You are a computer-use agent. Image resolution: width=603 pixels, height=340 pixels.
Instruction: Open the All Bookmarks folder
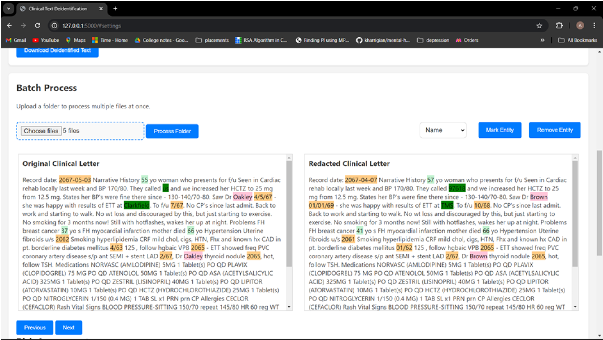[x=578, y=40]
